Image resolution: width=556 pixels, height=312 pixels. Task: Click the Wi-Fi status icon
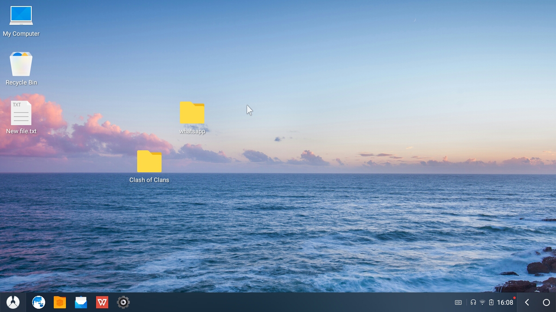tap(482, 302)
